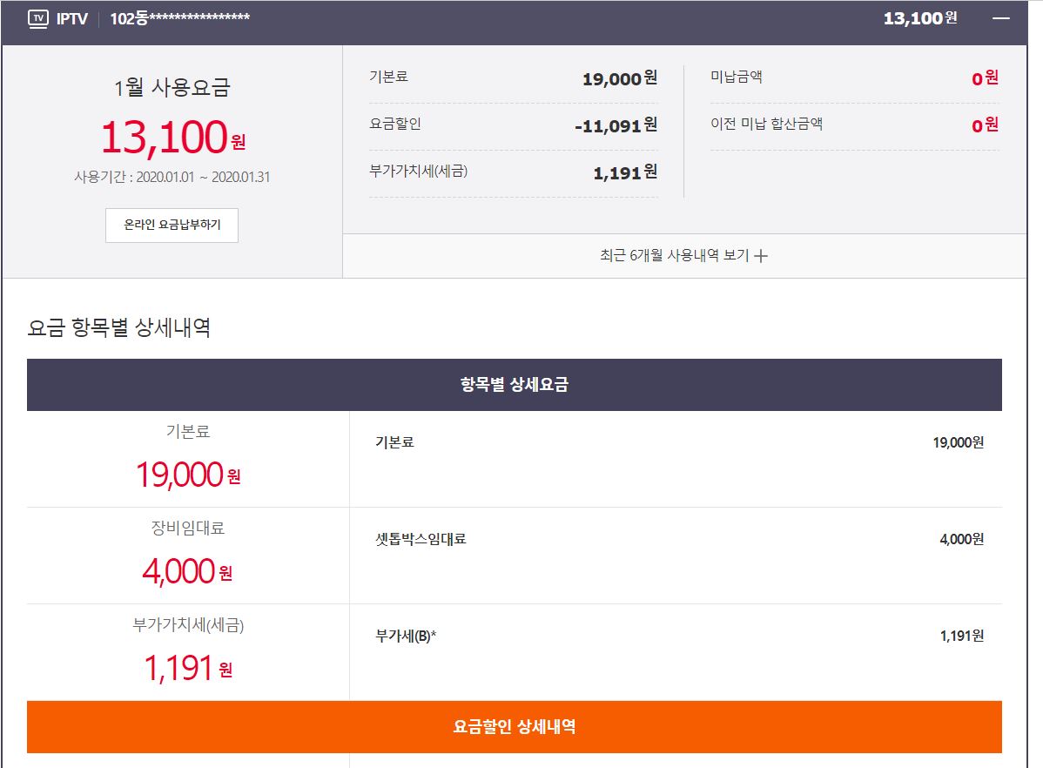
Task: Select the masked 102동 address text
Action: (x=179, y=18)
